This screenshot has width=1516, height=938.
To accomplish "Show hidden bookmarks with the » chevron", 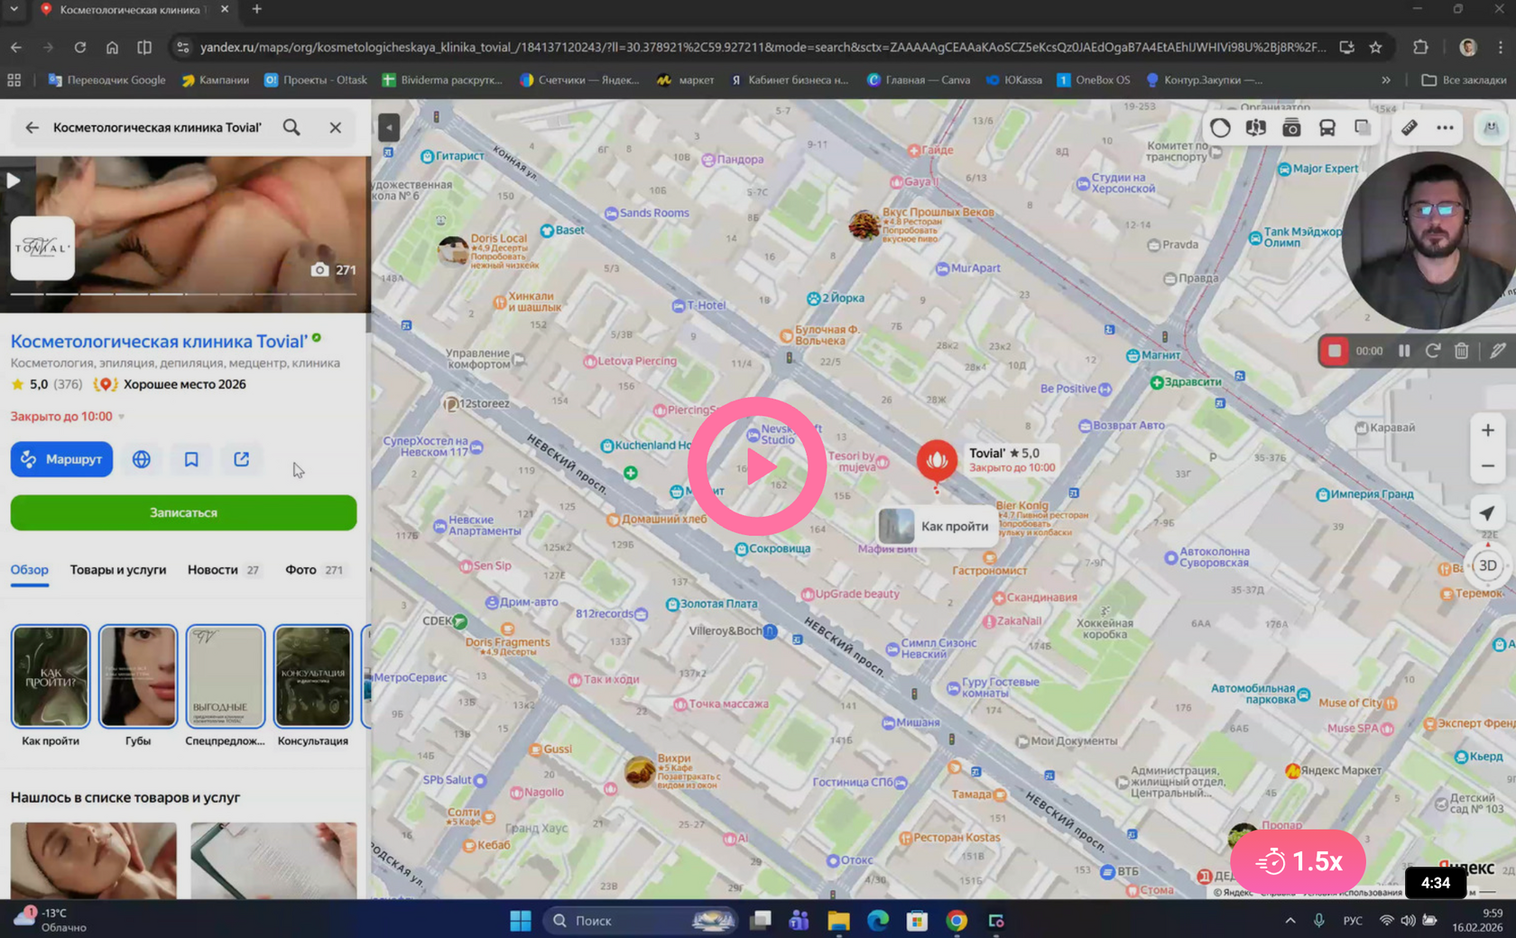I will 1386,80.
